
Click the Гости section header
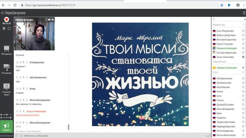[x=215, y=72]
